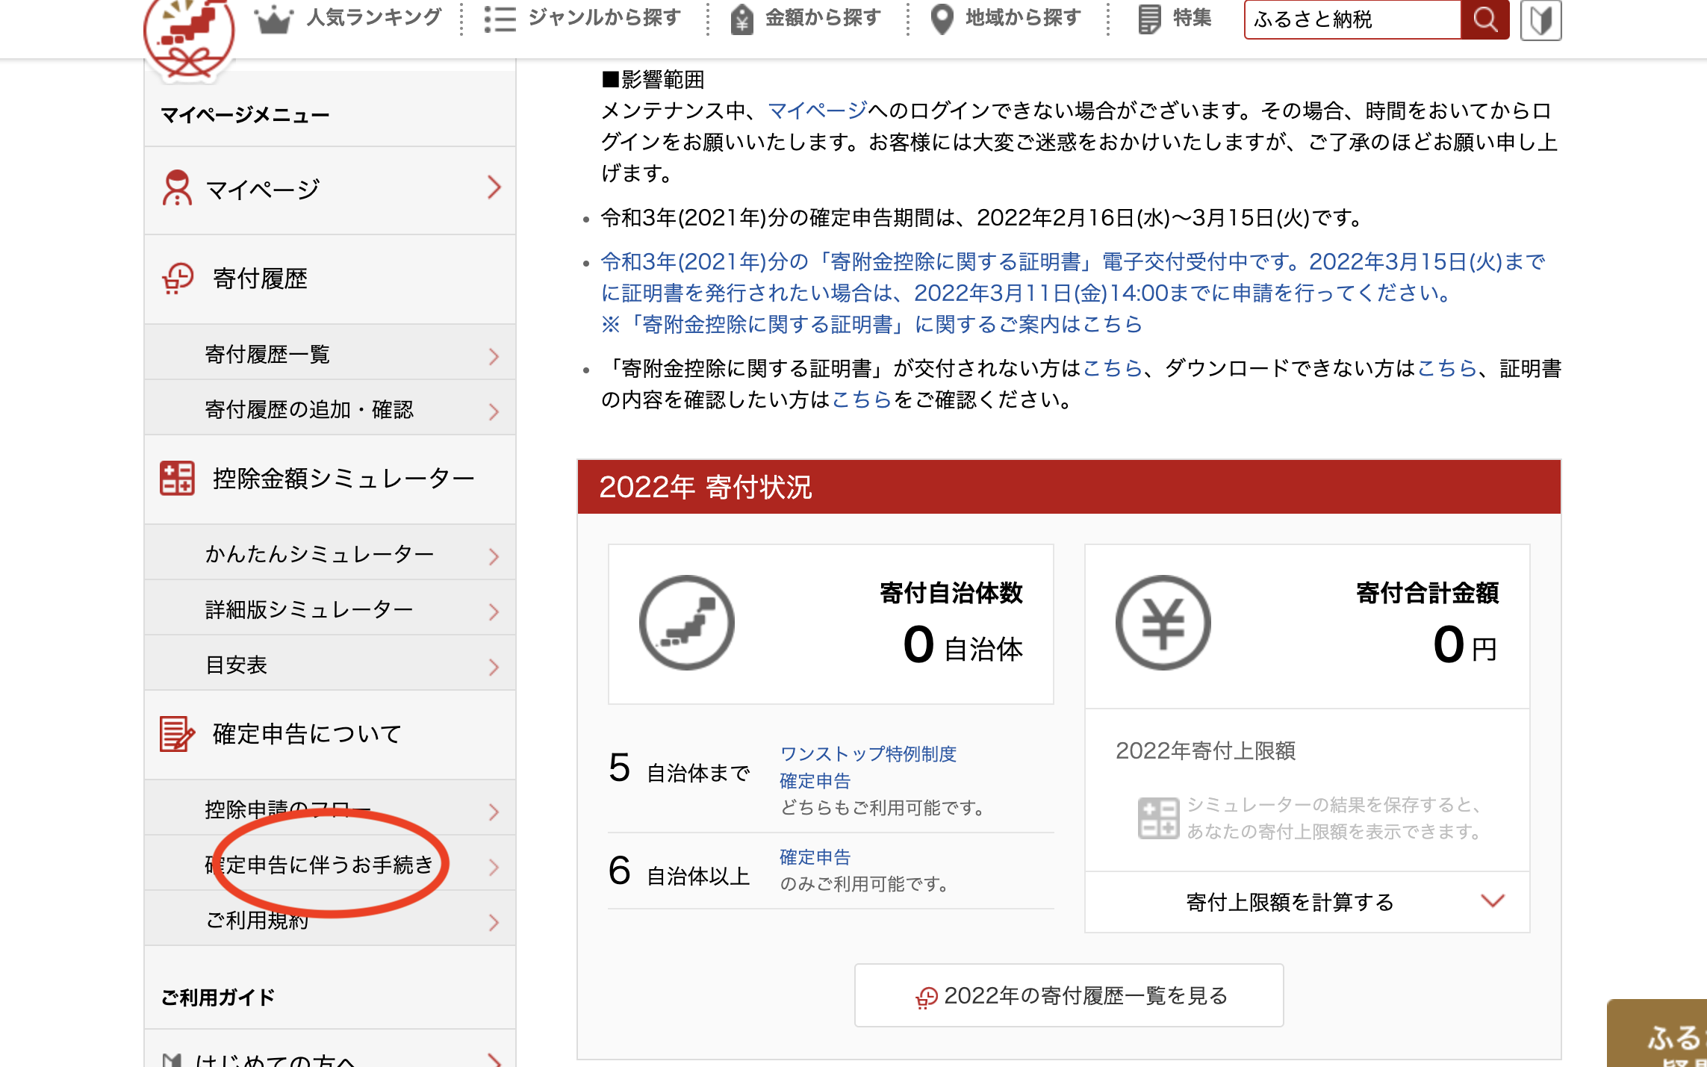Click the list icon for ジャンルから探す
The height and width of the screenshot is (1067, 1707).
(x=500, y=19)
